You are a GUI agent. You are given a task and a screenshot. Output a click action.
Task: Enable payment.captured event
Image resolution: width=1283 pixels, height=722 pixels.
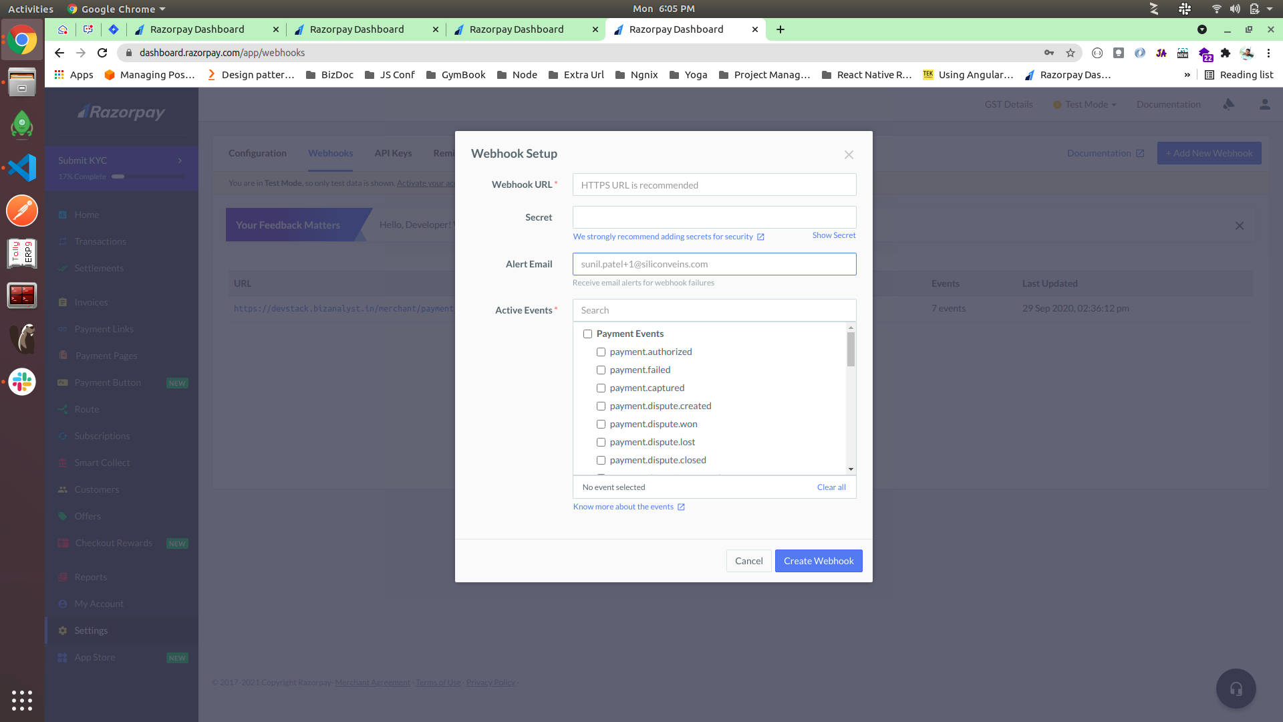pos(601,388)
